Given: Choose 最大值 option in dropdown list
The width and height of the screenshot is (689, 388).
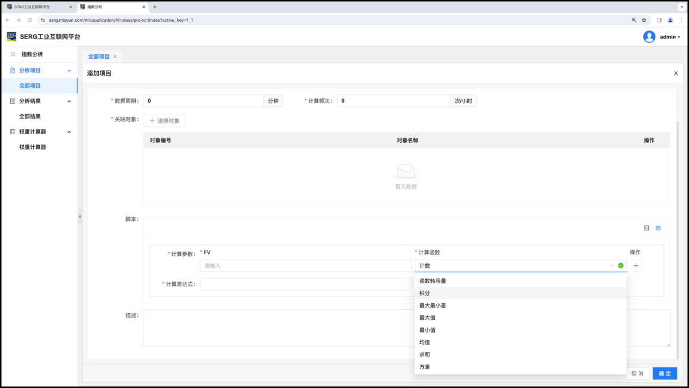Looking at the screenshot, I should (427, 318).
